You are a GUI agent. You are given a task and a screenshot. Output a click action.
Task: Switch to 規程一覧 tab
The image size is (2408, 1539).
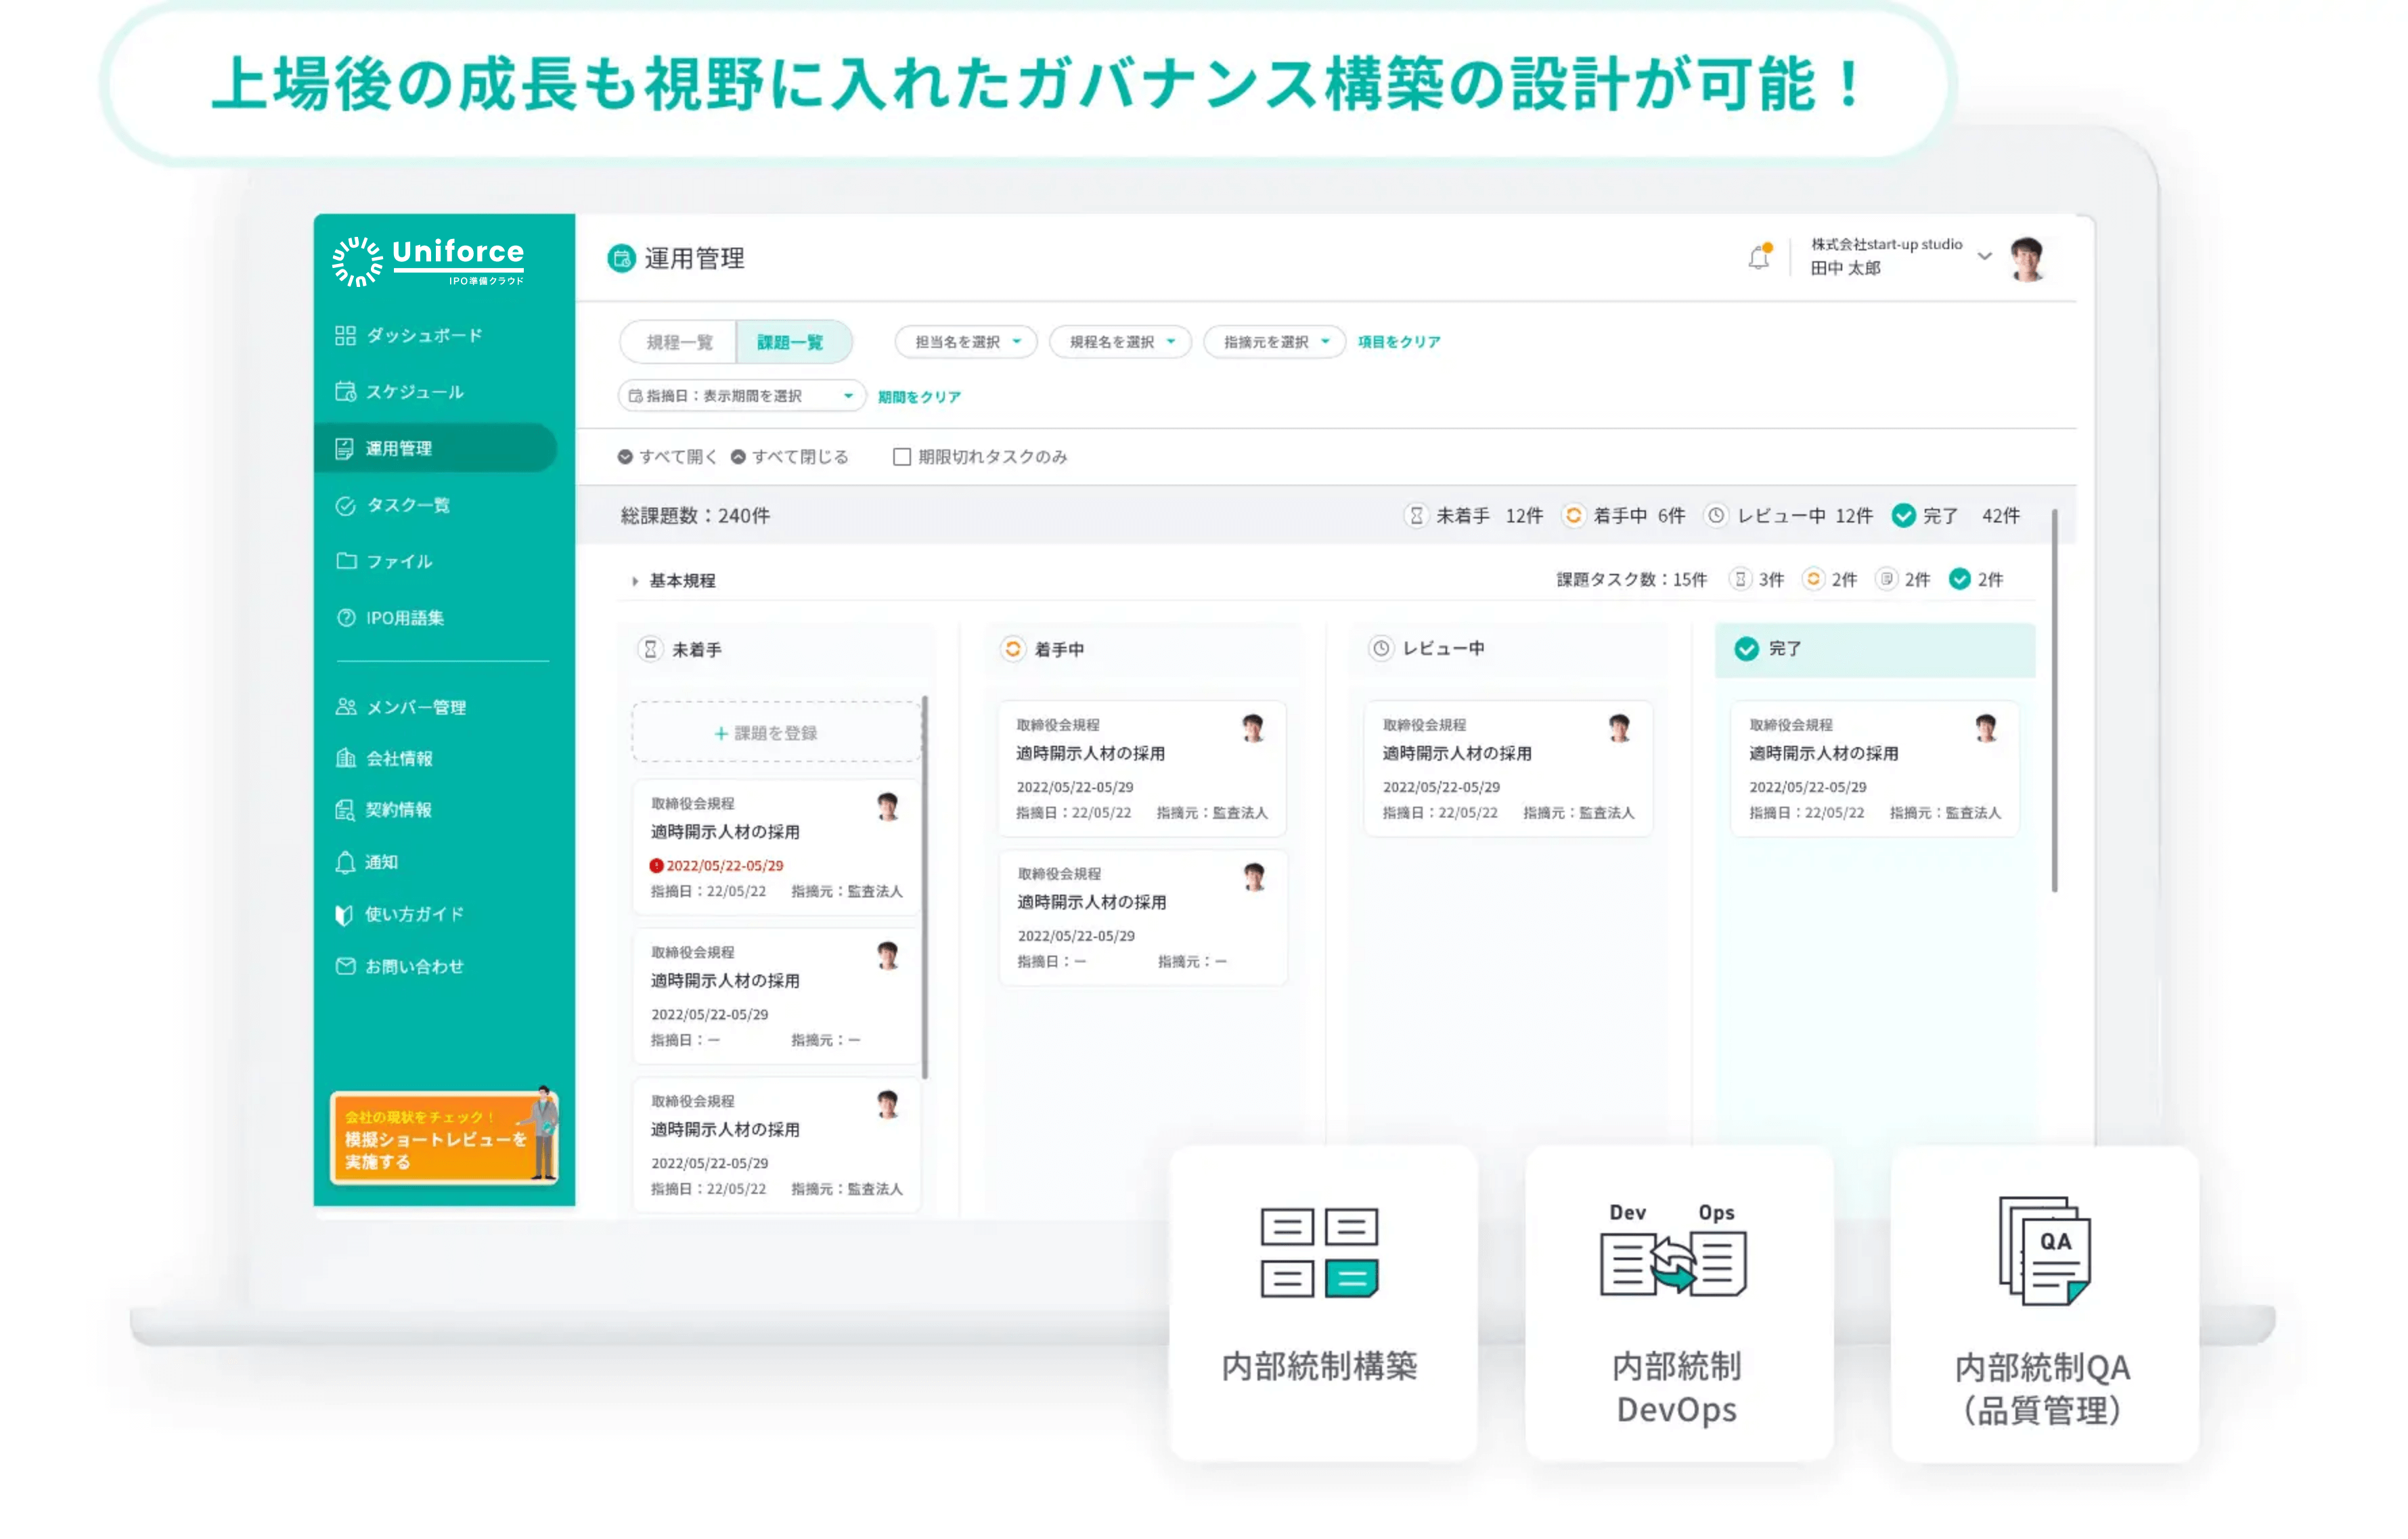679,342
